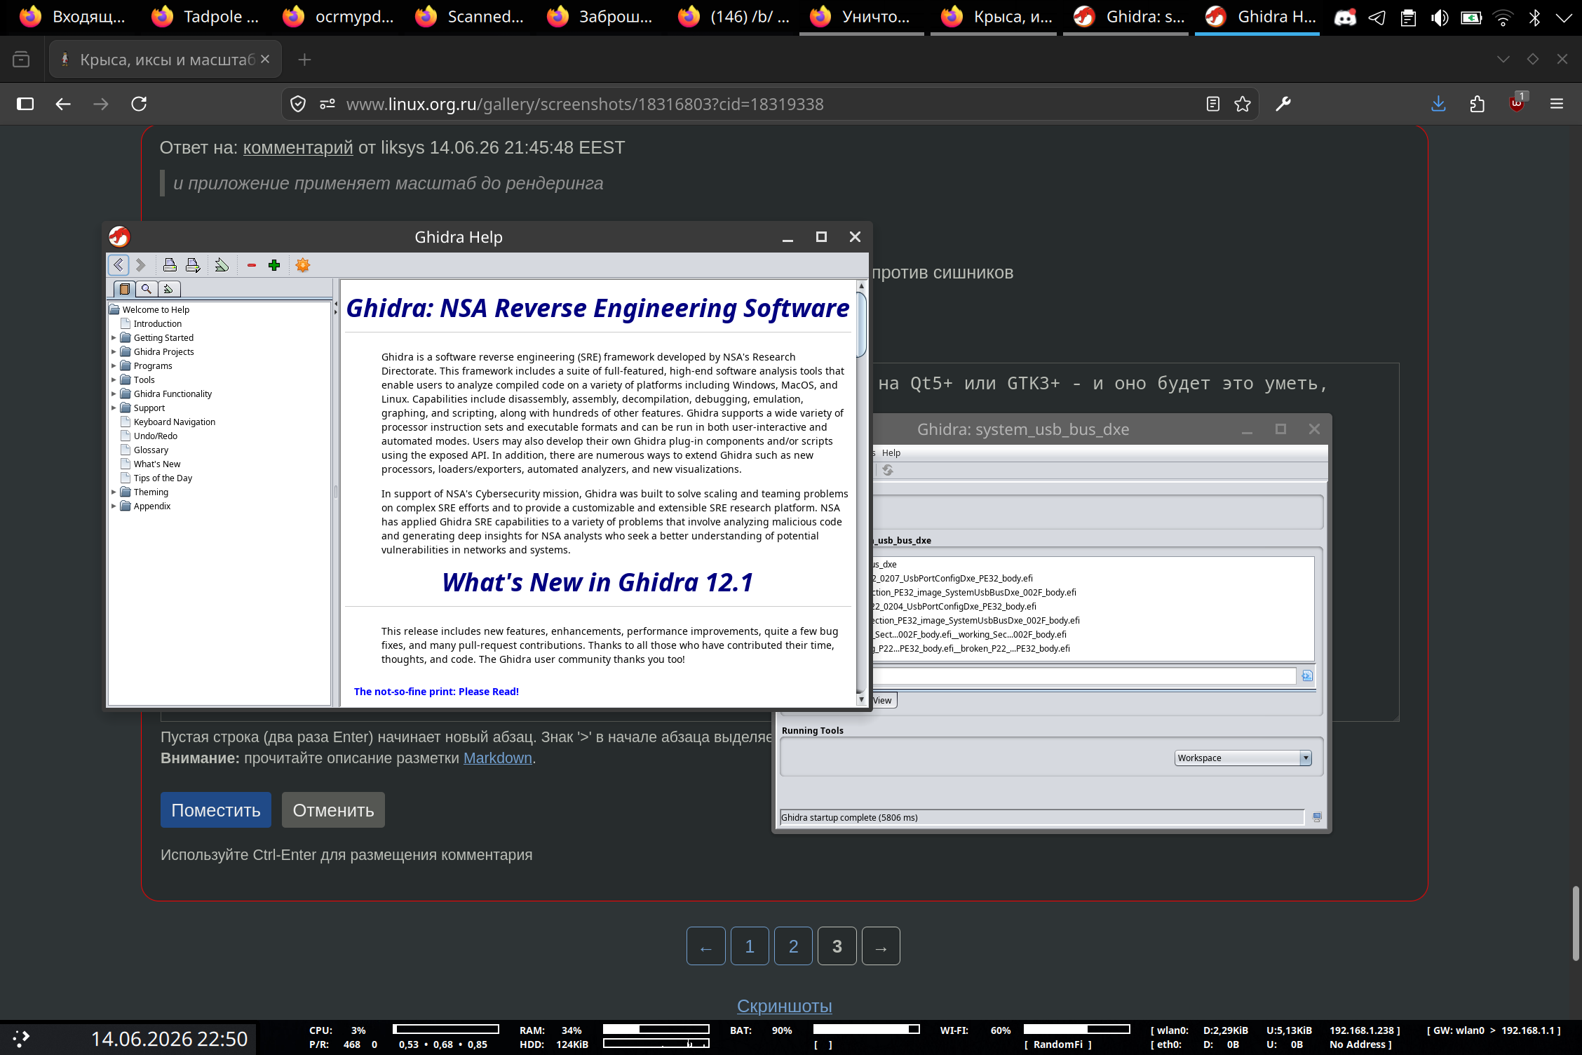Click the Поместить submit button
The width and height of the screenshot is (1582, 1055).
pos(216,810)
